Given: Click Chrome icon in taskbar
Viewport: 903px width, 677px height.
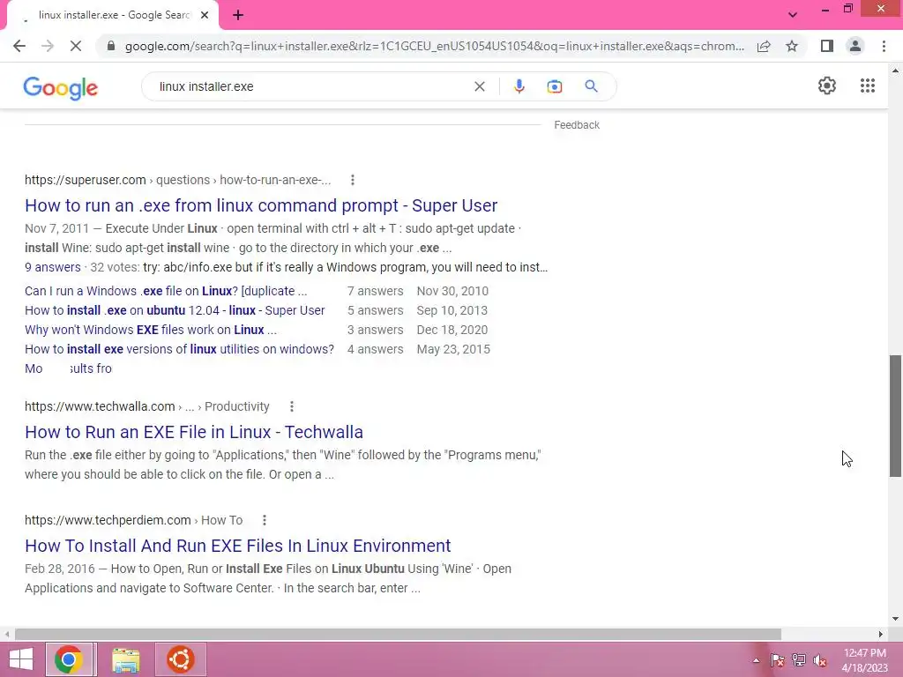Looking at the screenshot, I should (69, 659).
